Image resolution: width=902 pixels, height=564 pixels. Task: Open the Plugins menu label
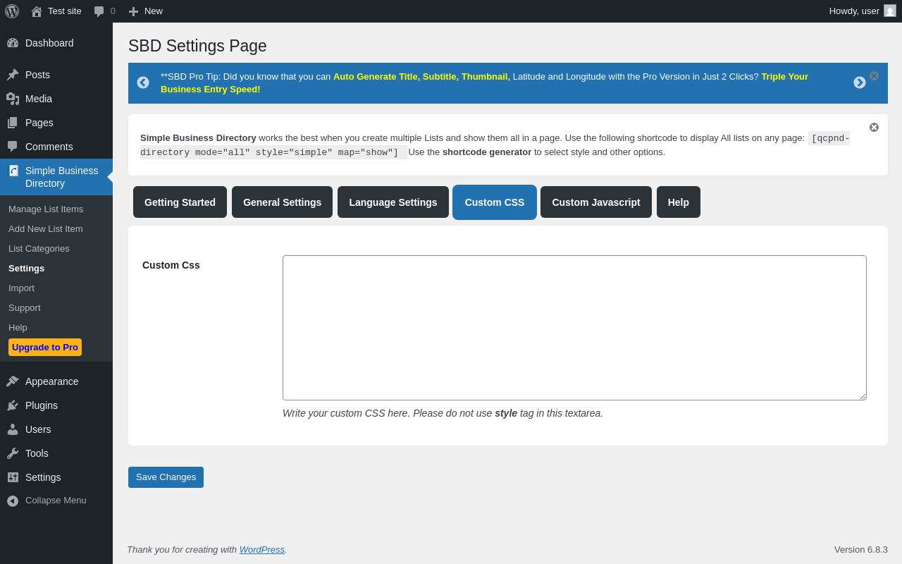pyautogui.click(x=42, y=405)
